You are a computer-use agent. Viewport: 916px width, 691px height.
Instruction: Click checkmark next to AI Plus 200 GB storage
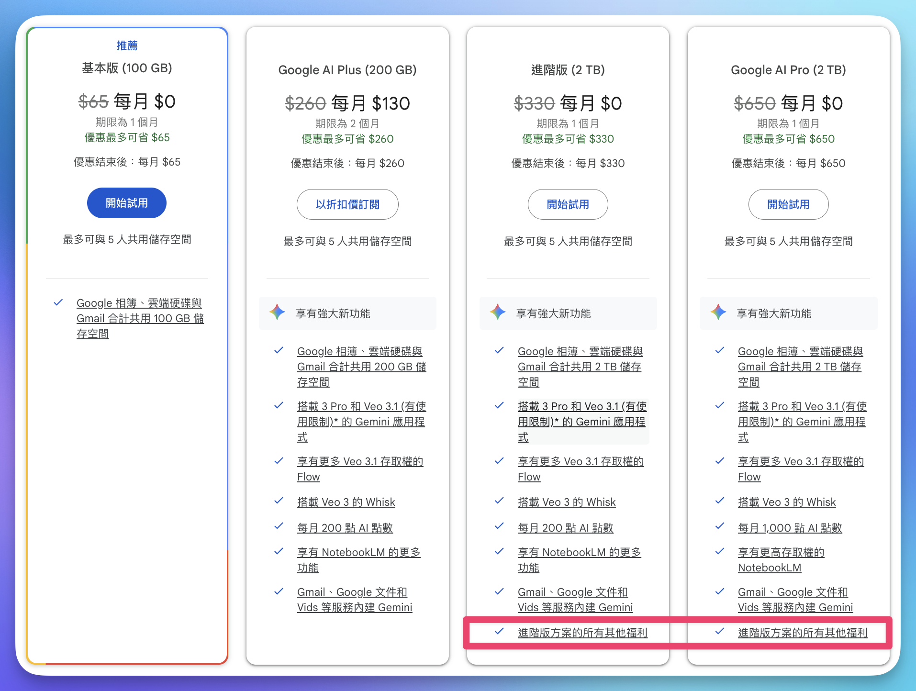point(279,350)
